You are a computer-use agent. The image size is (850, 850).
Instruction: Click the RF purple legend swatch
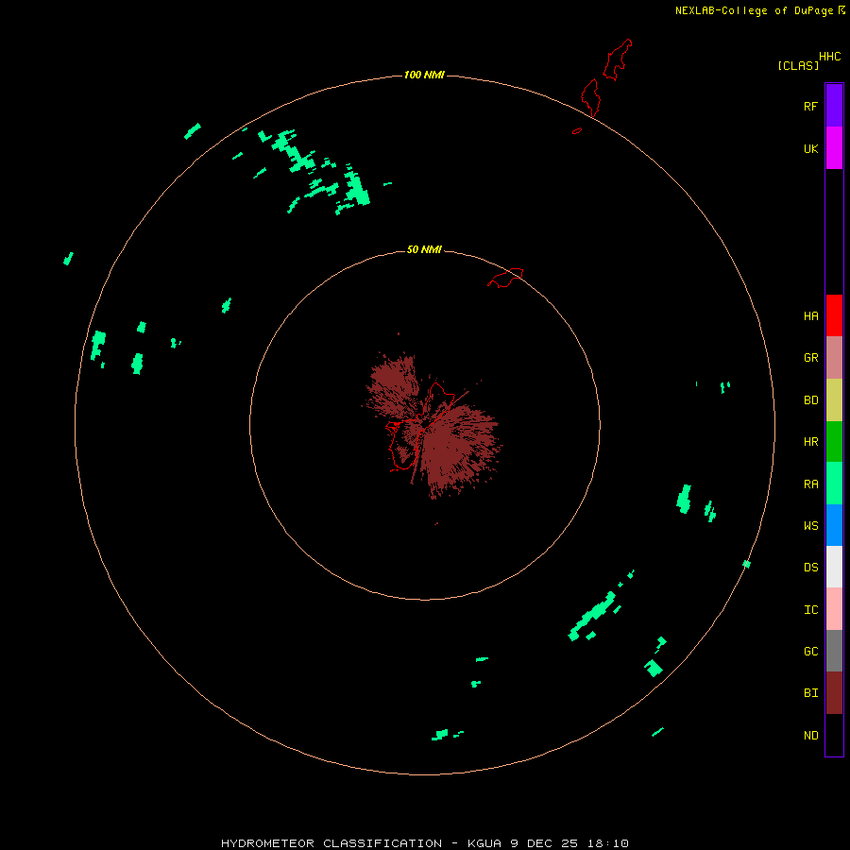pos(834,106)
